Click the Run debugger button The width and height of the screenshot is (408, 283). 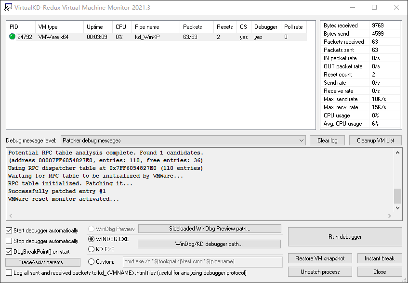(345, 237)
